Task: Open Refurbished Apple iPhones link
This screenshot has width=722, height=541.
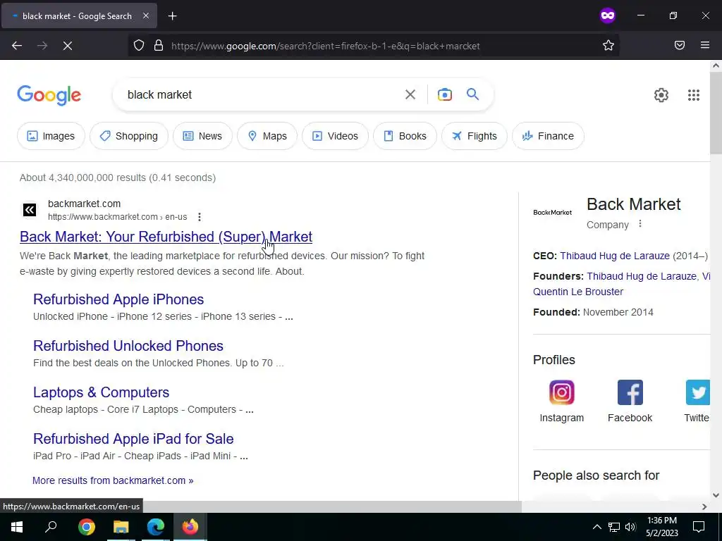Action: (118, 299)
